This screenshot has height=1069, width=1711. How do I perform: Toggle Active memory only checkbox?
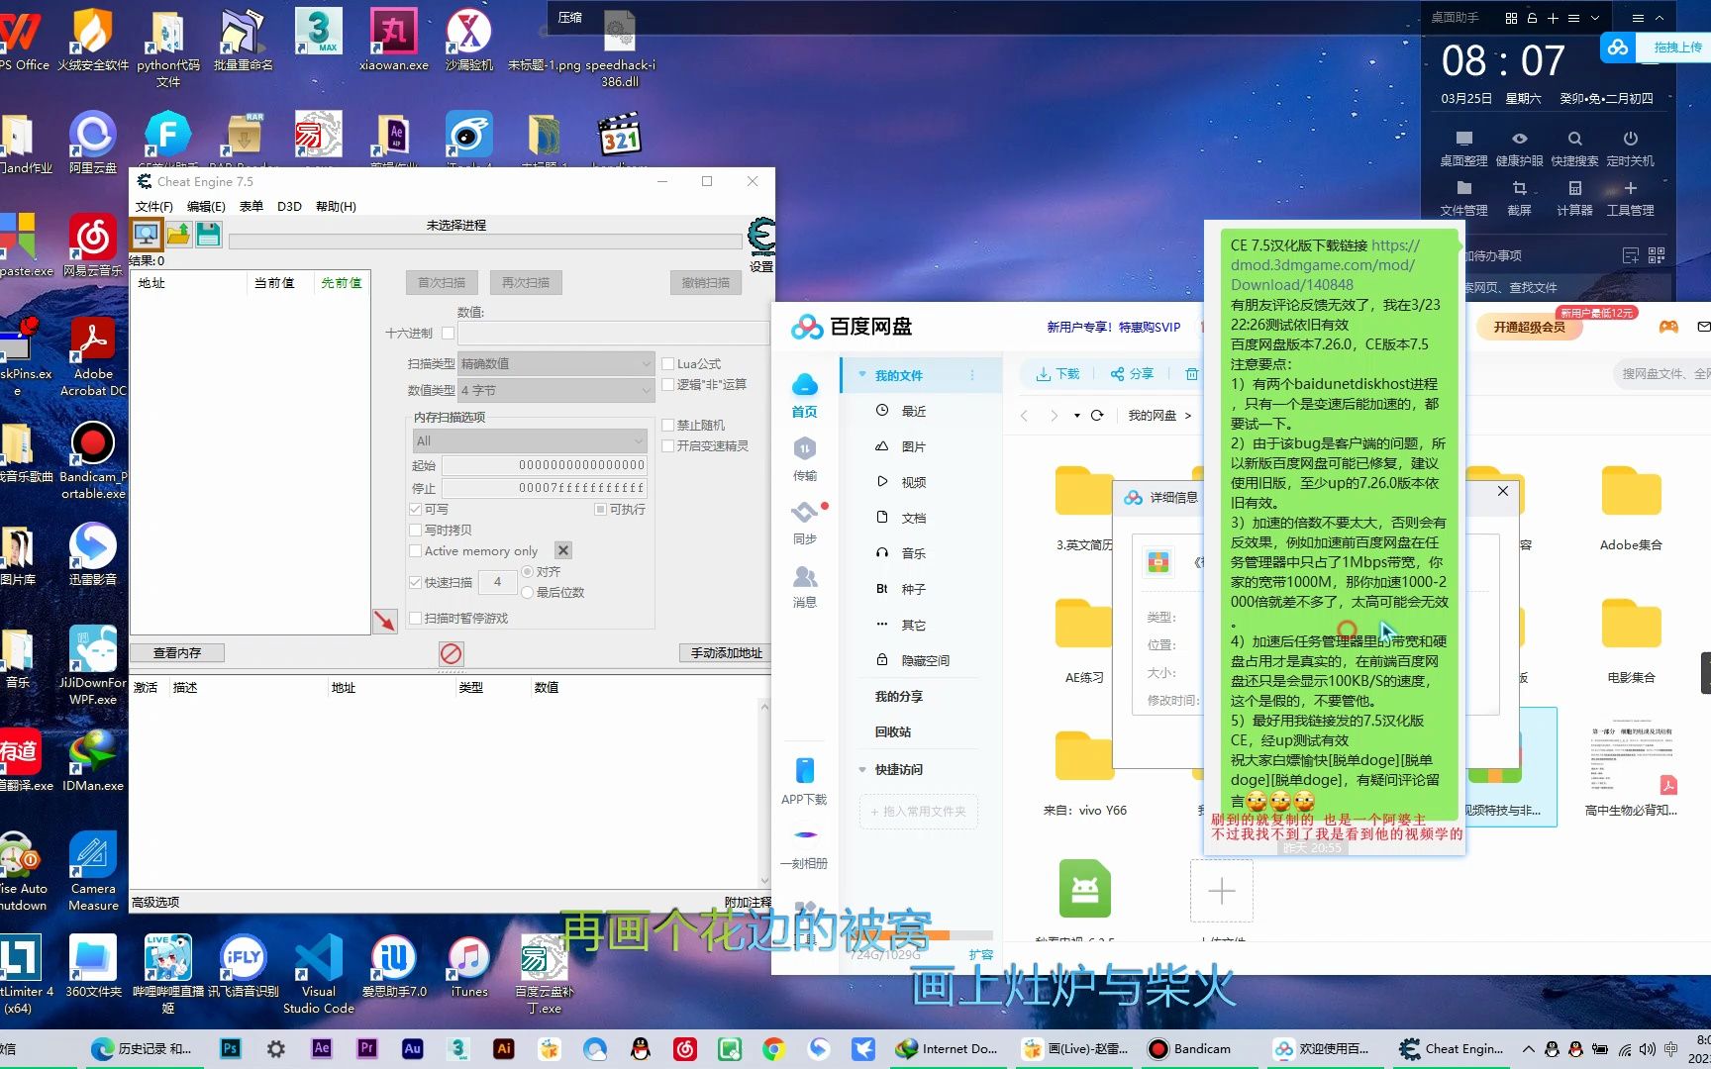pos(416,551)
